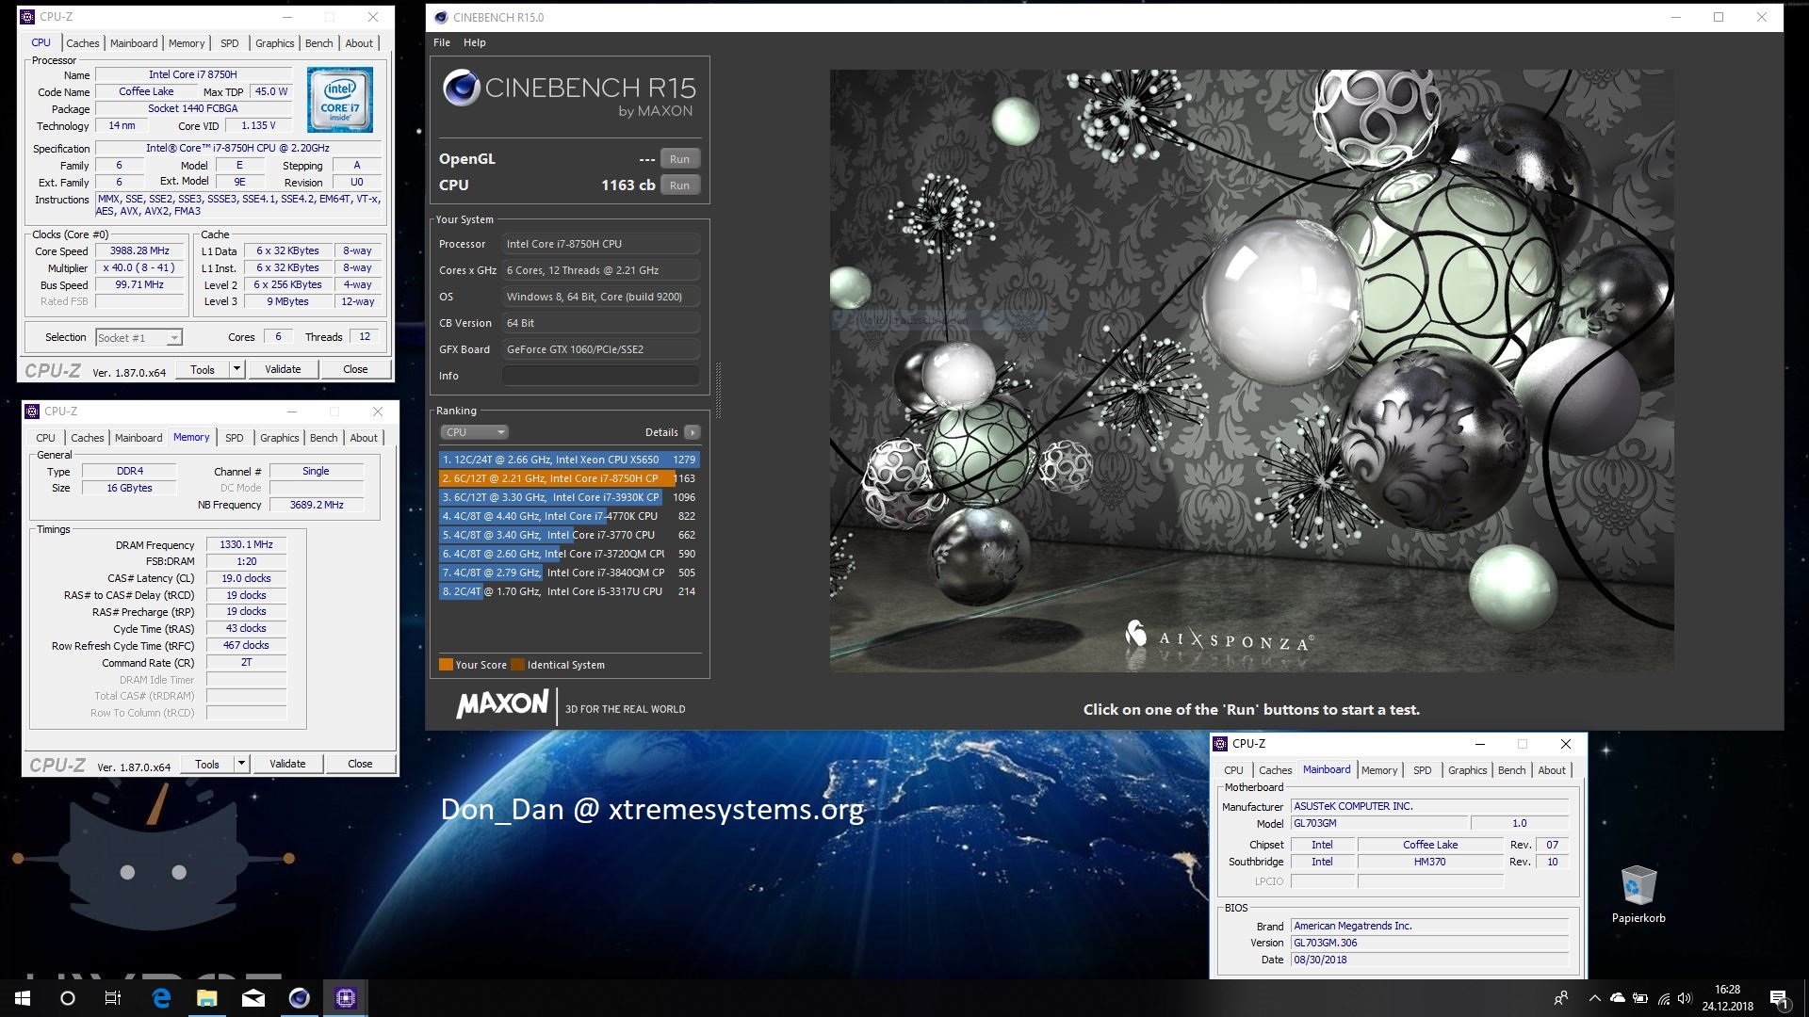
Task: Click the Cinebench R15 logo sphere
Action: coord(462,88)
